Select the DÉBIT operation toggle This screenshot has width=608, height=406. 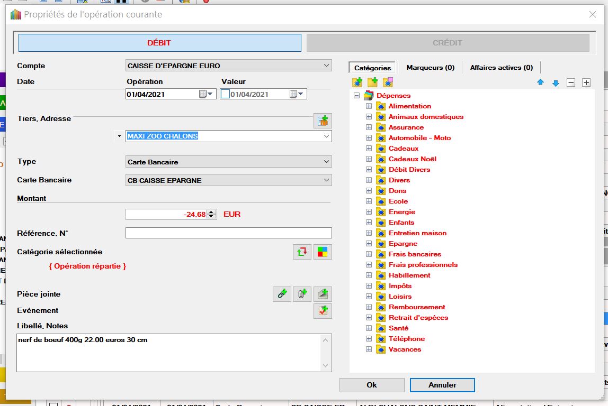pyautogui.click(x=159, y=43)
